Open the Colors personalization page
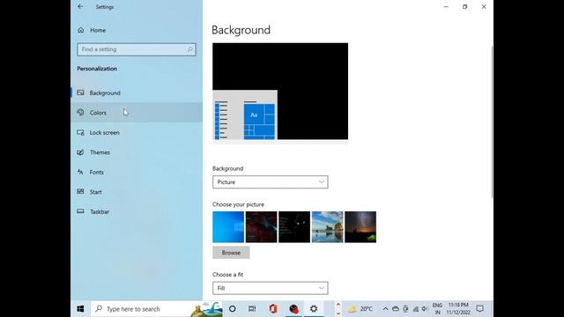Viewport: 564px width, 317px height. pyautogui.click(x=137, y=113)
